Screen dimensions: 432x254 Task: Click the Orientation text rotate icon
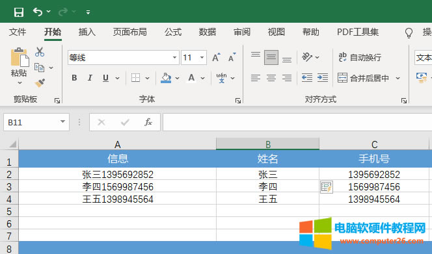(307, 57)
